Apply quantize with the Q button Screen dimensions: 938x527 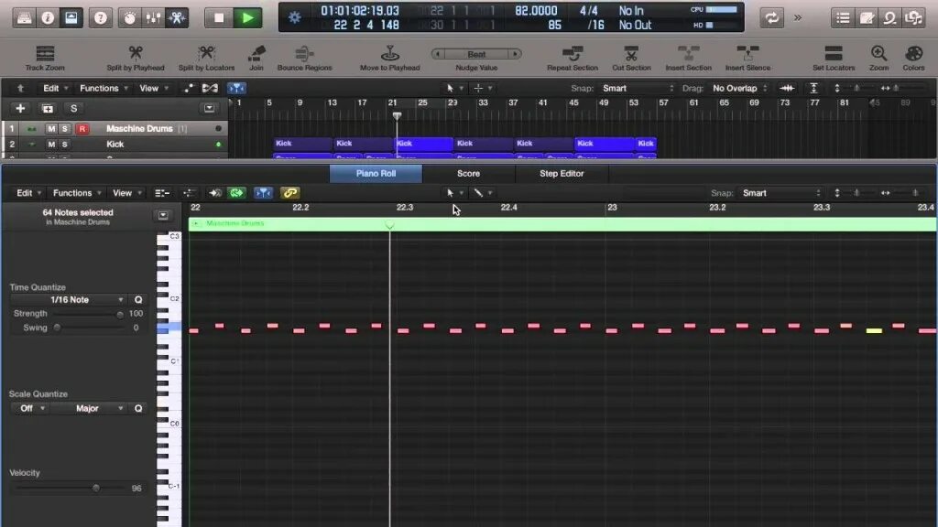(x=138, y=299)
